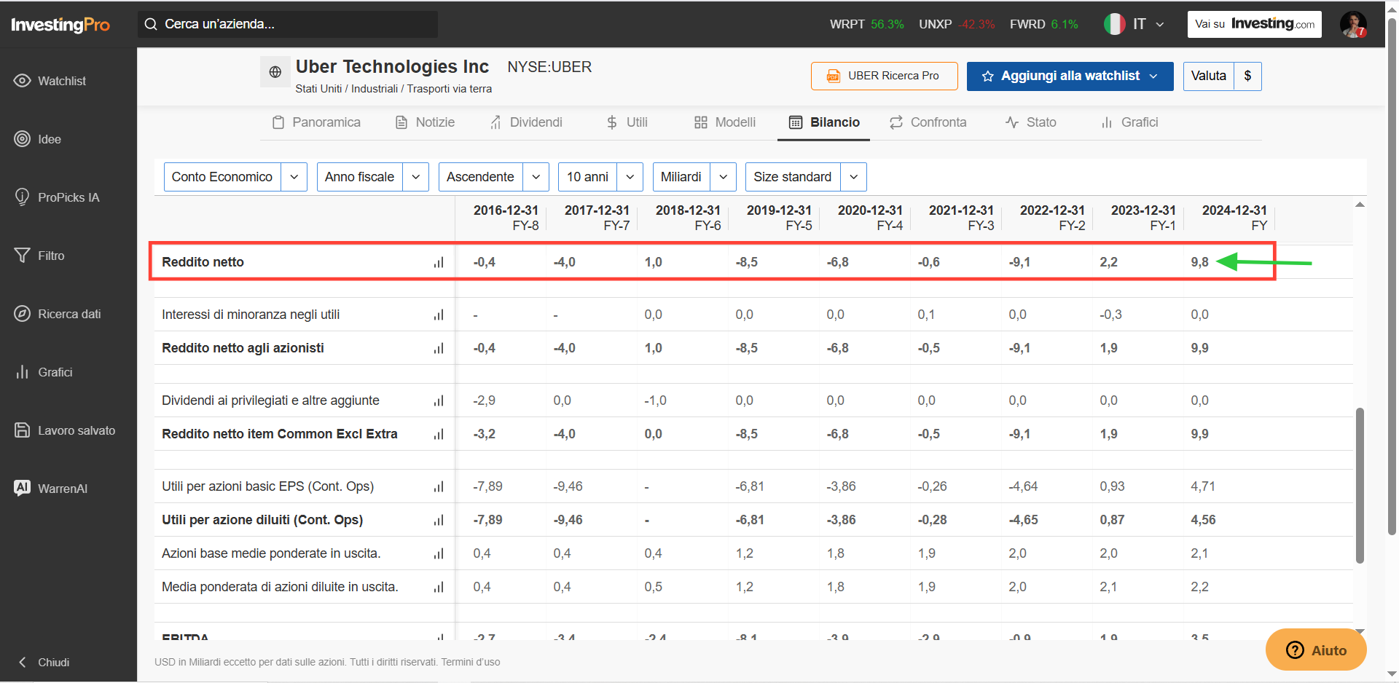1399x683 pixels.
Task: Click the WRPT ticker in header
Action: 866,24
